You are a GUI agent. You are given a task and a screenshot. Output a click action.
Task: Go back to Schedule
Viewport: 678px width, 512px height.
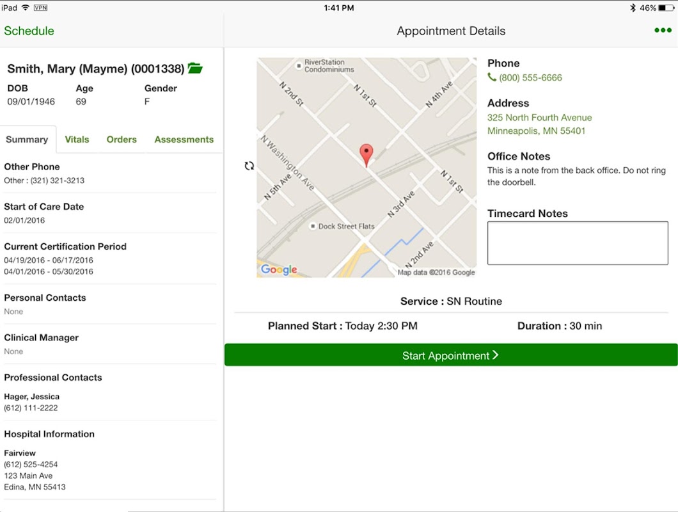click(x=29, y=31)
